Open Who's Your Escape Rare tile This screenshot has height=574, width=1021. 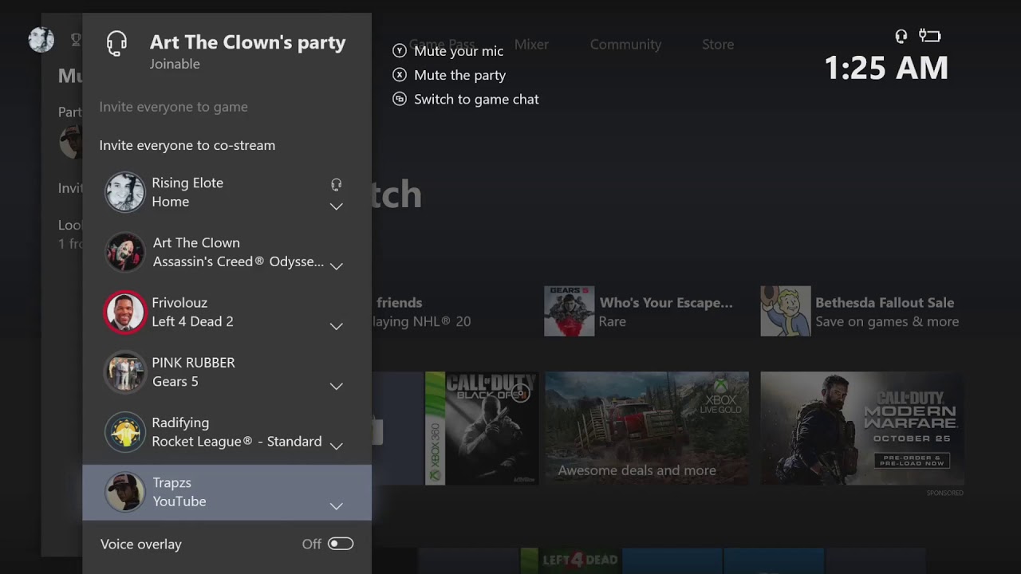click(x=639, y=311)
